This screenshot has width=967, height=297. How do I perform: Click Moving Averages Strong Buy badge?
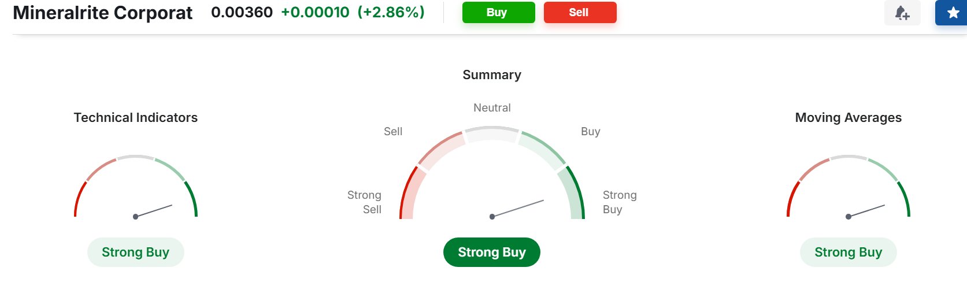coord(848,253)
